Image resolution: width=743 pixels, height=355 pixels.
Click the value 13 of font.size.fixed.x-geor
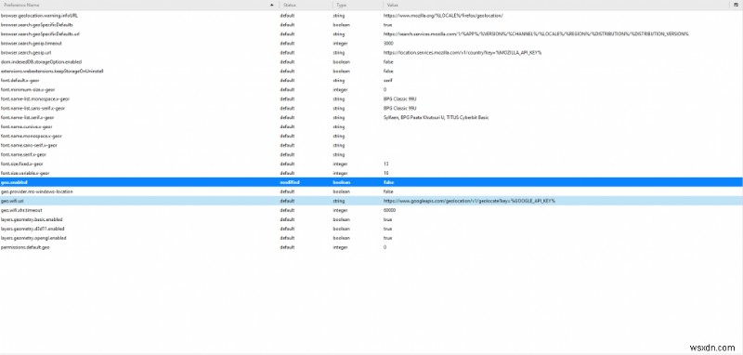click(385, 164)
